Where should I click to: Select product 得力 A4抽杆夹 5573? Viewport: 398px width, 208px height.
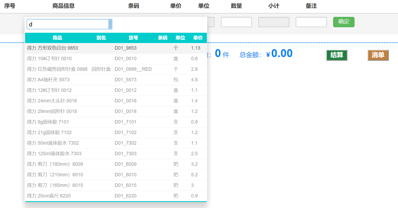[x=116, y=80]
